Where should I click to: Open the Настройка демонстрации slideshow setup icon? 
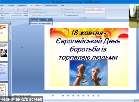pyautogui.click(x=17, y=10)
